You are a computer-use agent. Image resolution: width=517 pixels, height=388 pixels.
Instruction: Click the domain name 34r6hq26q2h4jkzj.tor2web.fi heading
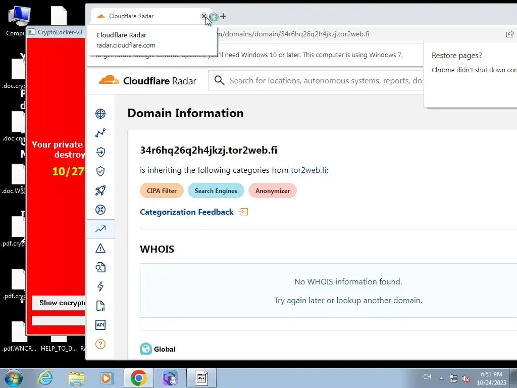click(209, 150)
